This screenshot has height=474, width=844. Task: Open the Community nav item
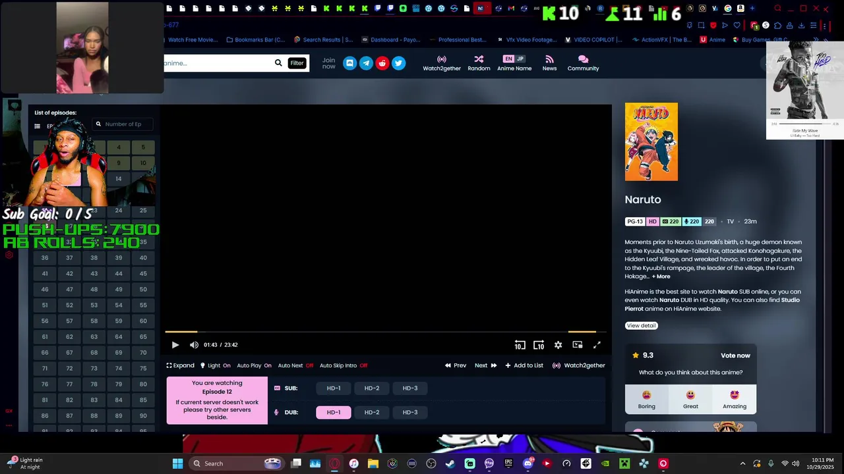pyautogui.click(x=583, y=63)
